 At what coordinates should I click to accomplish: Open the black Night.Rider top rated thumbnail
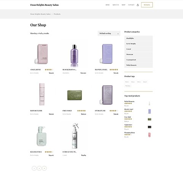tap(149, 127)
